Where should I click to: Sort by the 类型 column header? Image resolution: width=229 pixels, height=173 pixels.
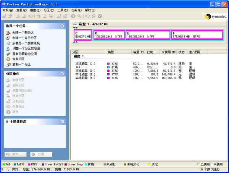(119, 52)
